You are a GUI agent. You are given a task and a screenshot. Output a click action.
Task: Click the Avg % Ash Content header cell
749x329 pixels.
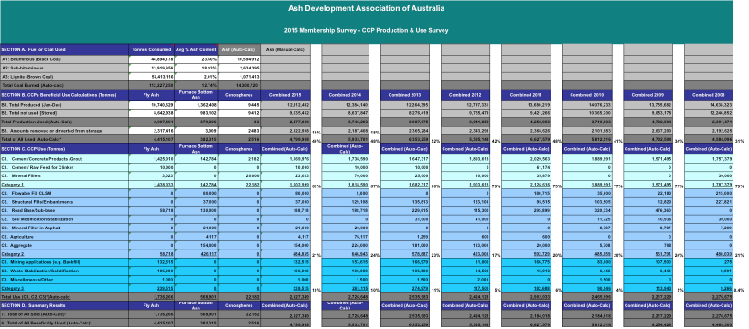pos(196,49)
